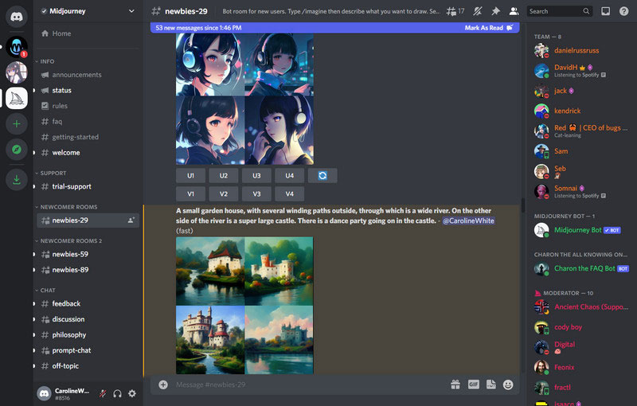637x406 pixels.
Task: Open the welcome channel
Action: coord(88,153)
